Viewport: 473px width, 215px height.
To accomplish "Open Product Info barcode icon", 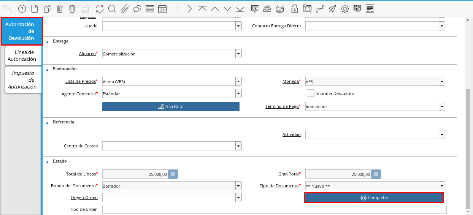I will coord(357,8).
